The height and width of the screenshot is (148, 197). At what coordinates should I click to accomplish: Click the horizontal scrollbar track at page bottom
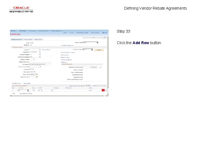point(59,96)
